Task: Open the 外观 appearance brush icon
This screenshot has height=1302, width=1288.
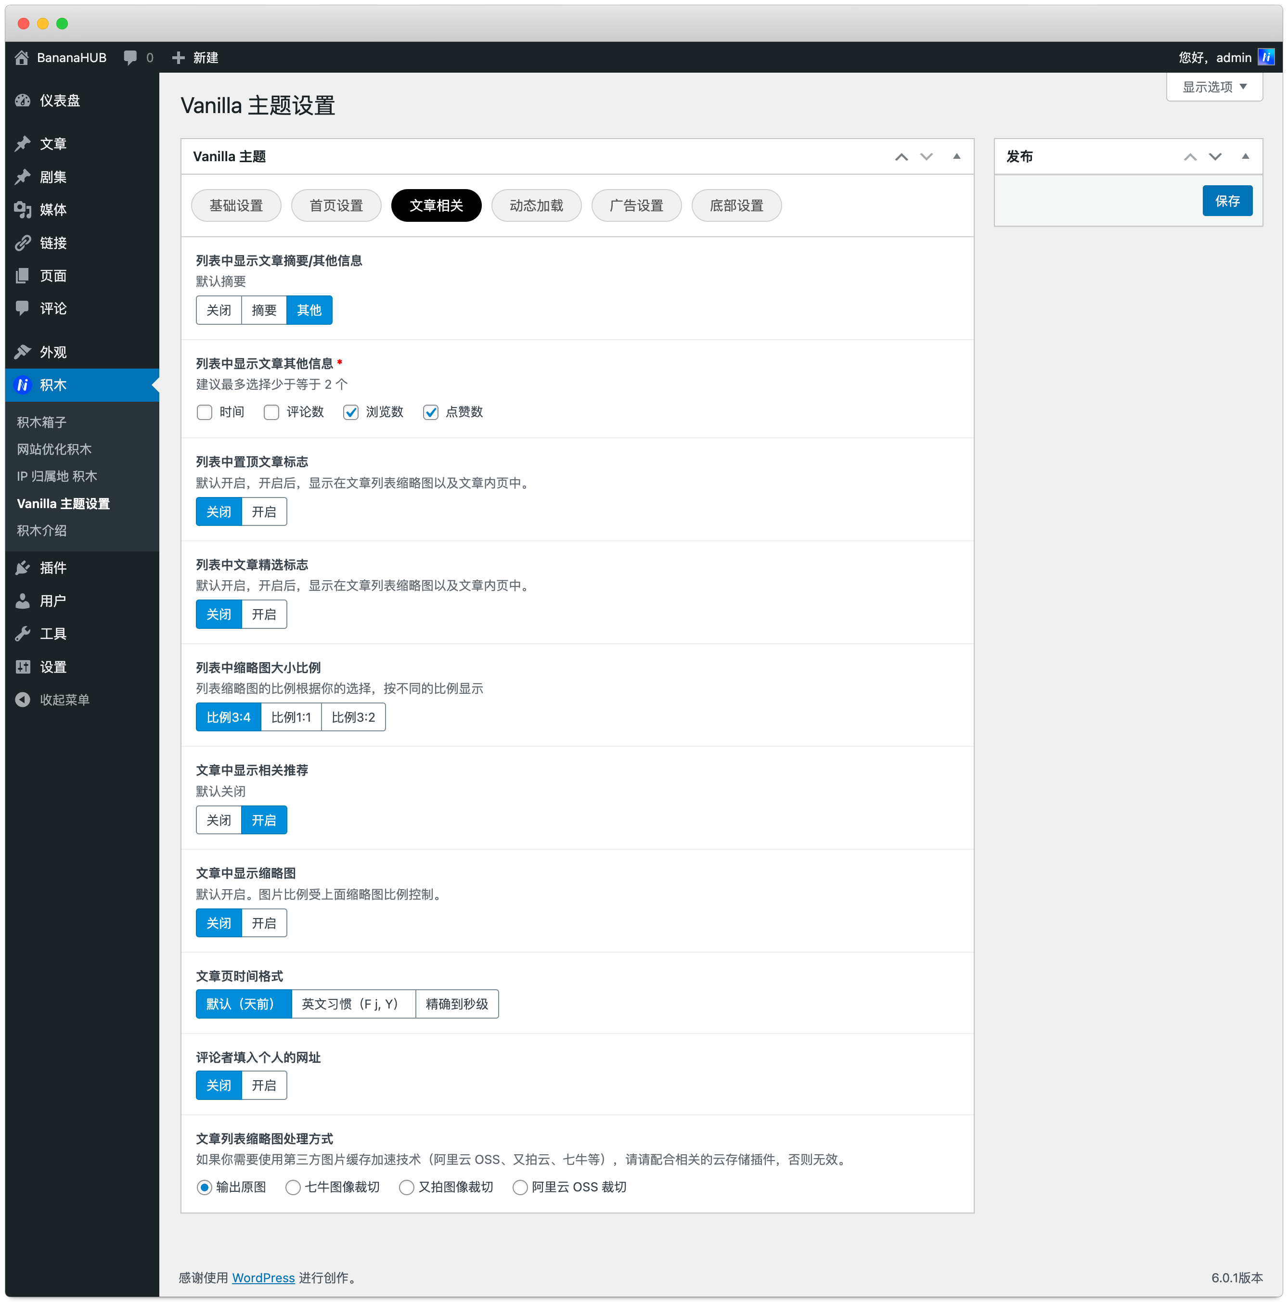Action: tap(23, 352)
